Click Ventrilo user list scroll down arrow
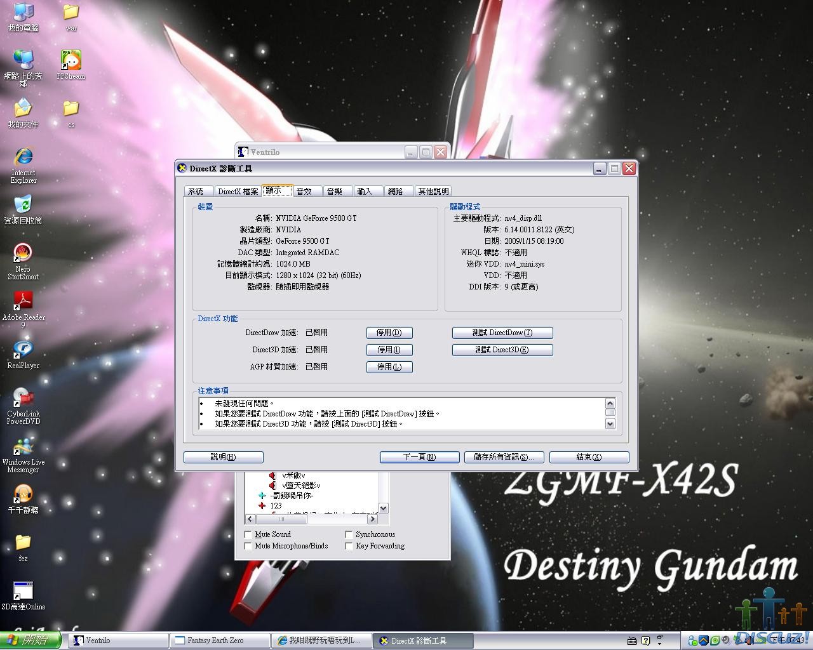Screen dimensions: 813x650 (383, 508)
